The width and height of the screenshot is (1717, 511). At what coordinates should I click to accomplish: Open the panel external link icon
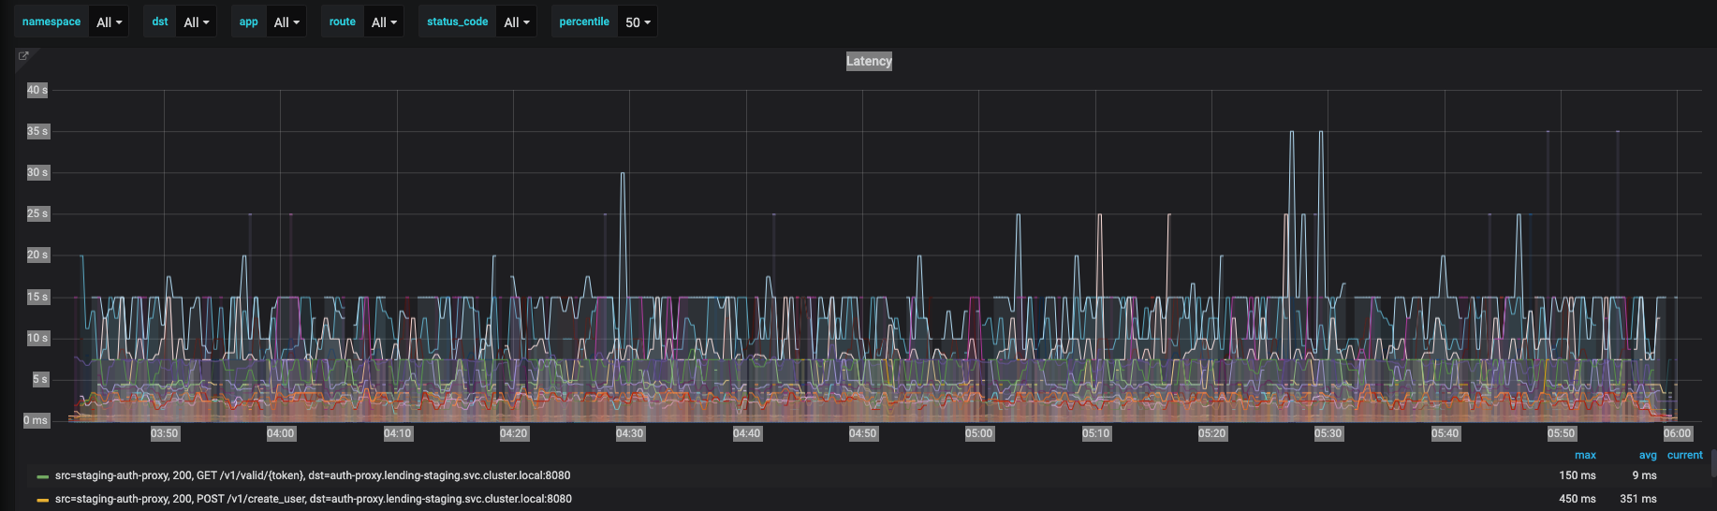pyautogui.click(x=23, y=56)
